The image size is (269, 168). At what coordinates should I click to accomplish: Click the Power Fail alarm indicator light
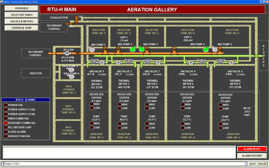5,105
